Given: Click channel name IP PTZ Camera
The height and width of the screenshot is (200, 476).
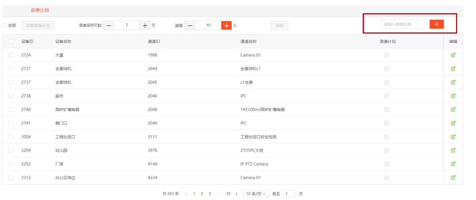Looking at the screenshot, I should click(254, 164).
